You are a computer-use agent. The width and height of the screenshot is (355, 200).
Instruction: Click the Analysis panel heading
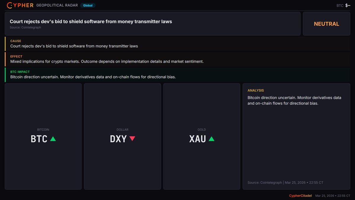pyautogui.click(x=256, y=90)
